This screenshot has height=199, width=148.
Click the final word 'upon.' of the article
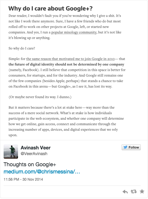coord(13,135)
